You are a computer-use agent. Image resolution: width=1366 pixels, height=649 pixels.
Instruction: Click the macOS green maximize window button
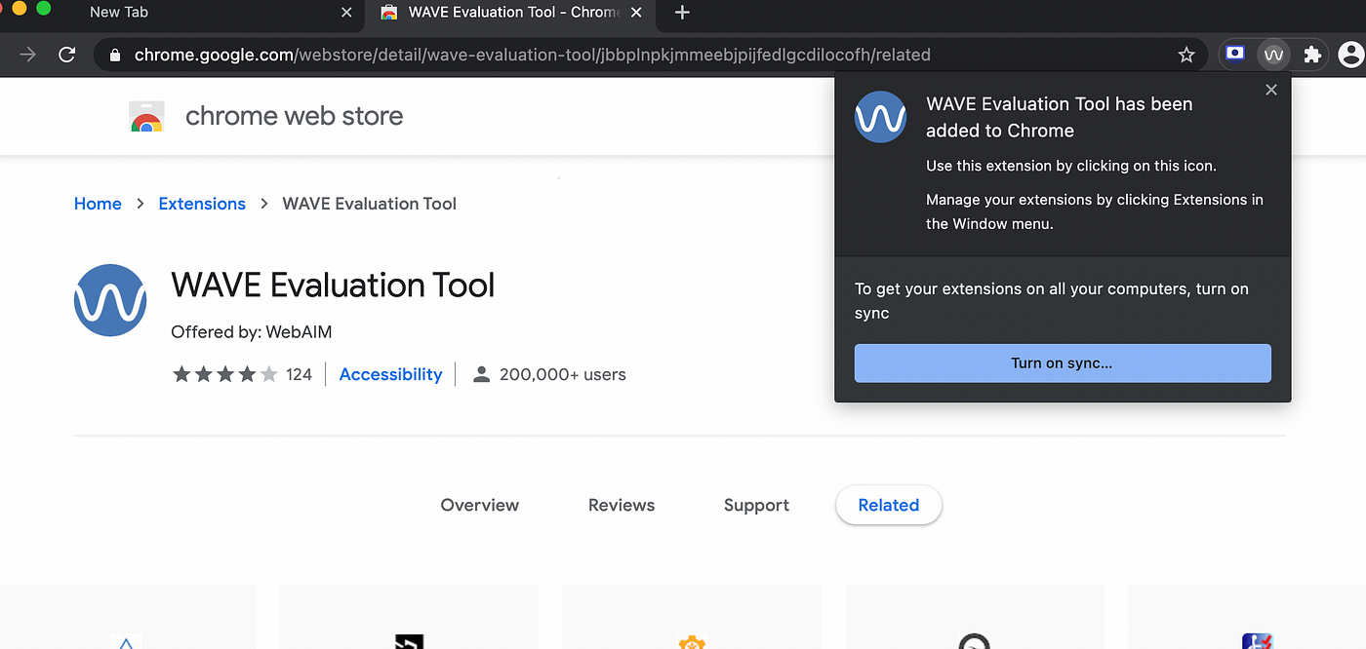pyautogui.click(x=43, y=8)
